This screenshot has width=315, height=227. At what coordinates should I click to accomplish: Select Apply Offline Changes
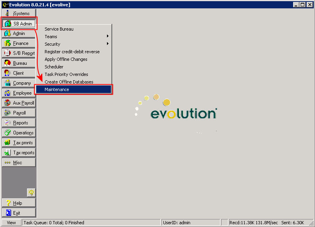point(66,59)
